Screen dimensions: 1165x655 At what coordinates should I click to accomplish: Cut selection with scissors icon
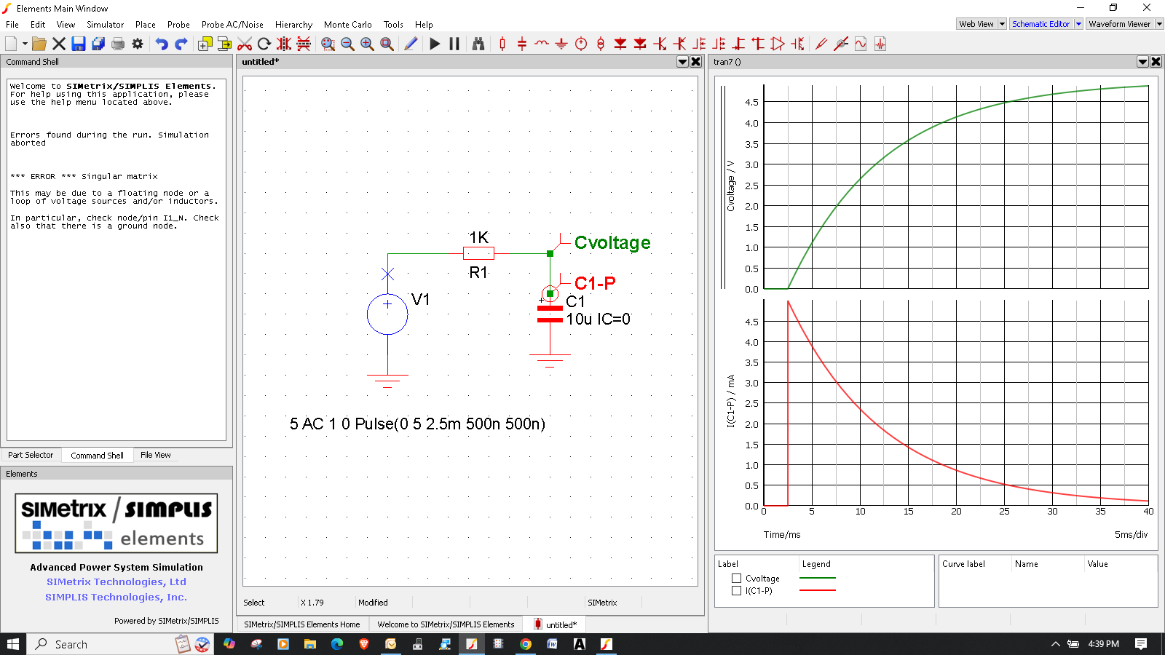(x=245, y=44)
